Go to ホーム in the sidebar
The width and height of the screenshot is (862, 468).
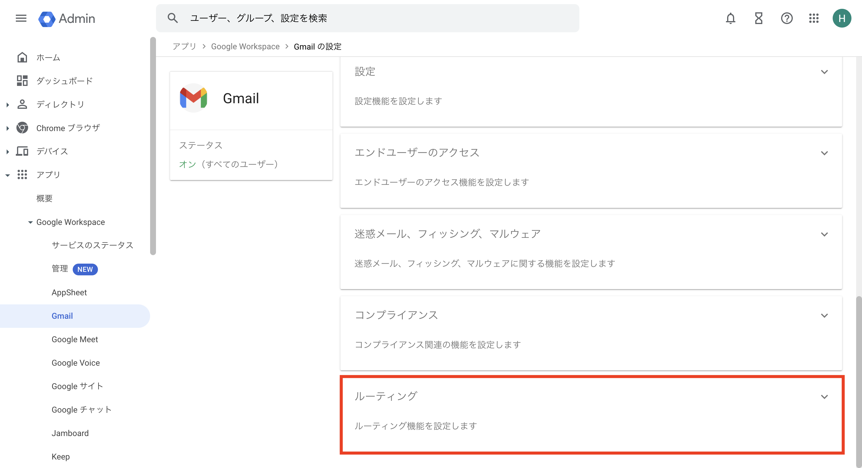click(x=48, y=57)
